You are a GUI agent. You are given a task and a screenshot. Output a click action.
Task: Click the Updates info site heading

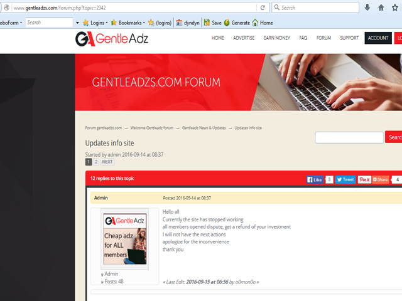(x=109, y=143)
